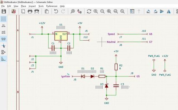The width and height of the screenshot is (178, 110).
Task: Switch units to inches
Action: tap(3, 25)
